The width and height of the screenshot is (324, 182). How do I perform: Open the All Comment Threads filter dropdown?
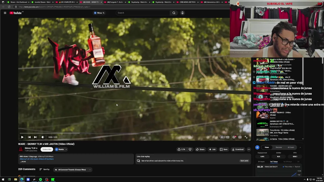(x=72, y=170)
